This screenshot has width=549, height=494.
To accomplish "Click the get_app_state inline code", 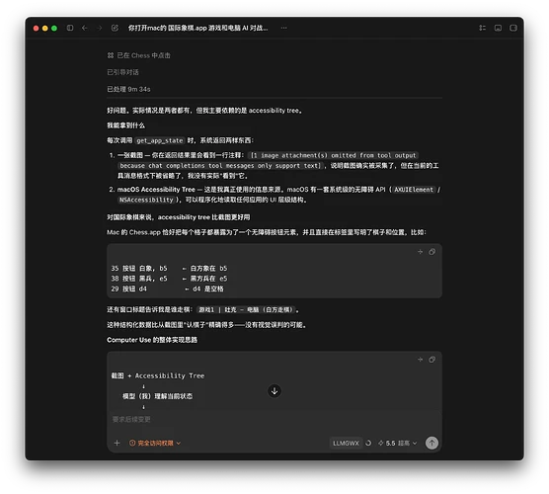I will pos(160,140).
